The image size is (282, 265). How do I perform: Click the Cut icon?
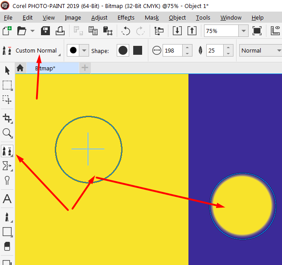coord(78,31)
